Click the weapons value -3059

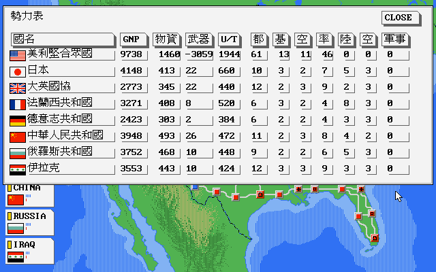coord(199,54)
